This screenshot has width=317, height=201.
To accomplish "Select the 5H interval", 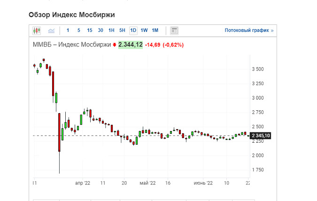I will (x=122, y=31).
